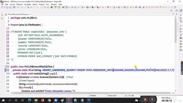Click the green Run play button
This screenshot has height=103, width=183.
click(87, 7)
